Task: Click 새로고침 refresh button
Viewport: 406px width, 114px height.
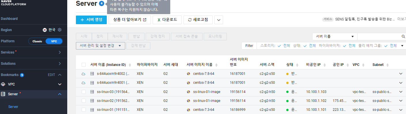Action: click(198, 20)
